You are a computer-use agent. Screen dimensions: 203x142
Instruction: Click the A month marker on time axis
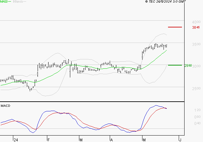[111, 140]
